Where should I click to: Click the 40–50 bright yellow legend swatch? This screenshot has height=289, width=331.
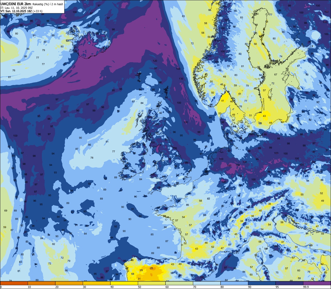124,283
